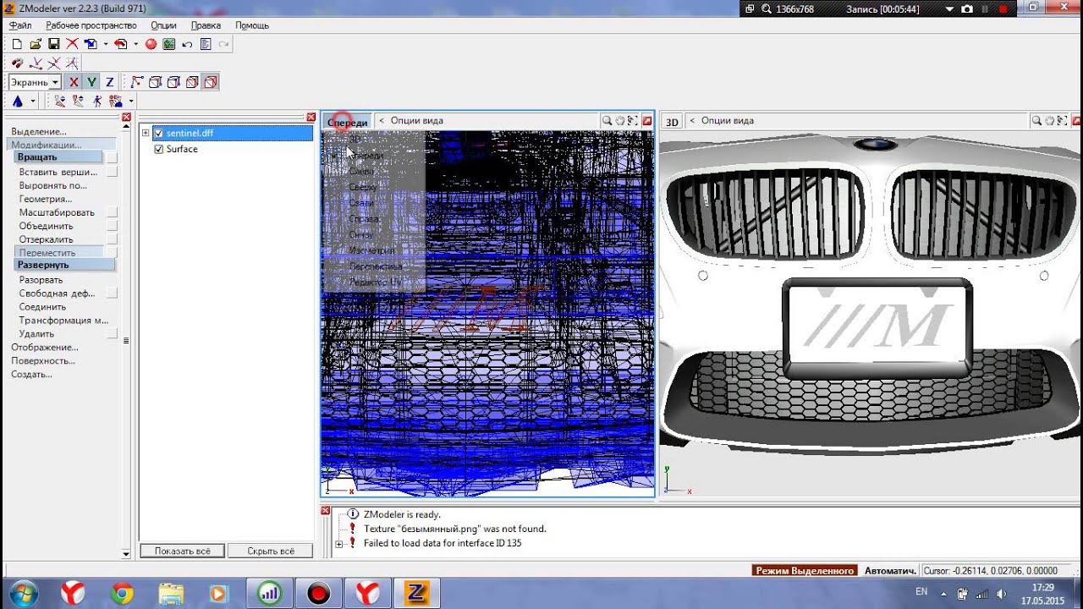This screenshot has height=609, width=1083.
Task: Open the document properties list icon
Action: pyautogui.click(x=206, y=44)
